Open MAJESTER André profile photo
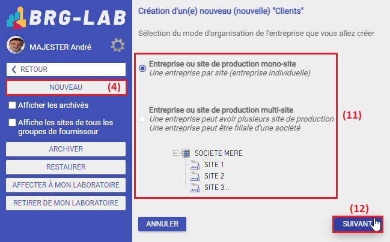The width and height of the screenshot is (390, 242). coord(16,45)
